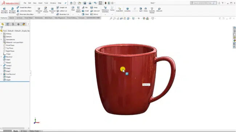Switch to the Surfaces ribbon tab
The image size is (236, 132).
point(19,18)
